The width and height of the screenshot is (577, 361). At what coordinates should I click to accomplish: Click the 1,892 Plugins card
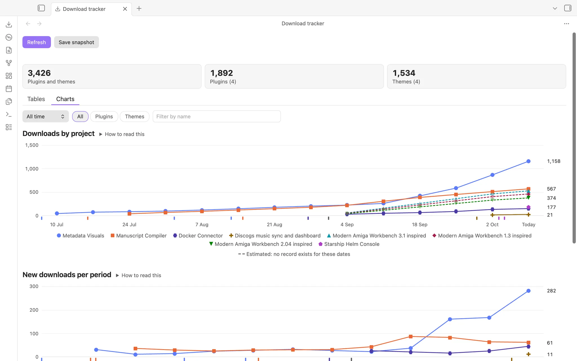294,76
